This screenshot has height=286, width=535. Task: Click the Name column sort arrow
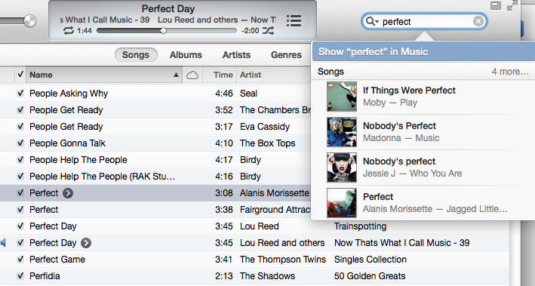[176, 75]
